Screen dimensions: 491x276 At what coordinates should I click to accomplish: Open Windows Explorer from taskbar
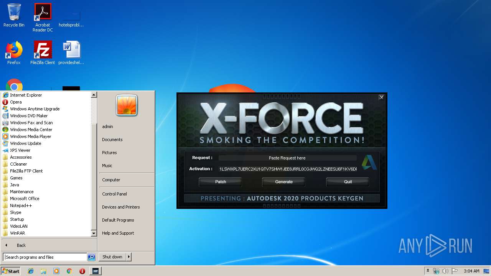coord(43,271)
